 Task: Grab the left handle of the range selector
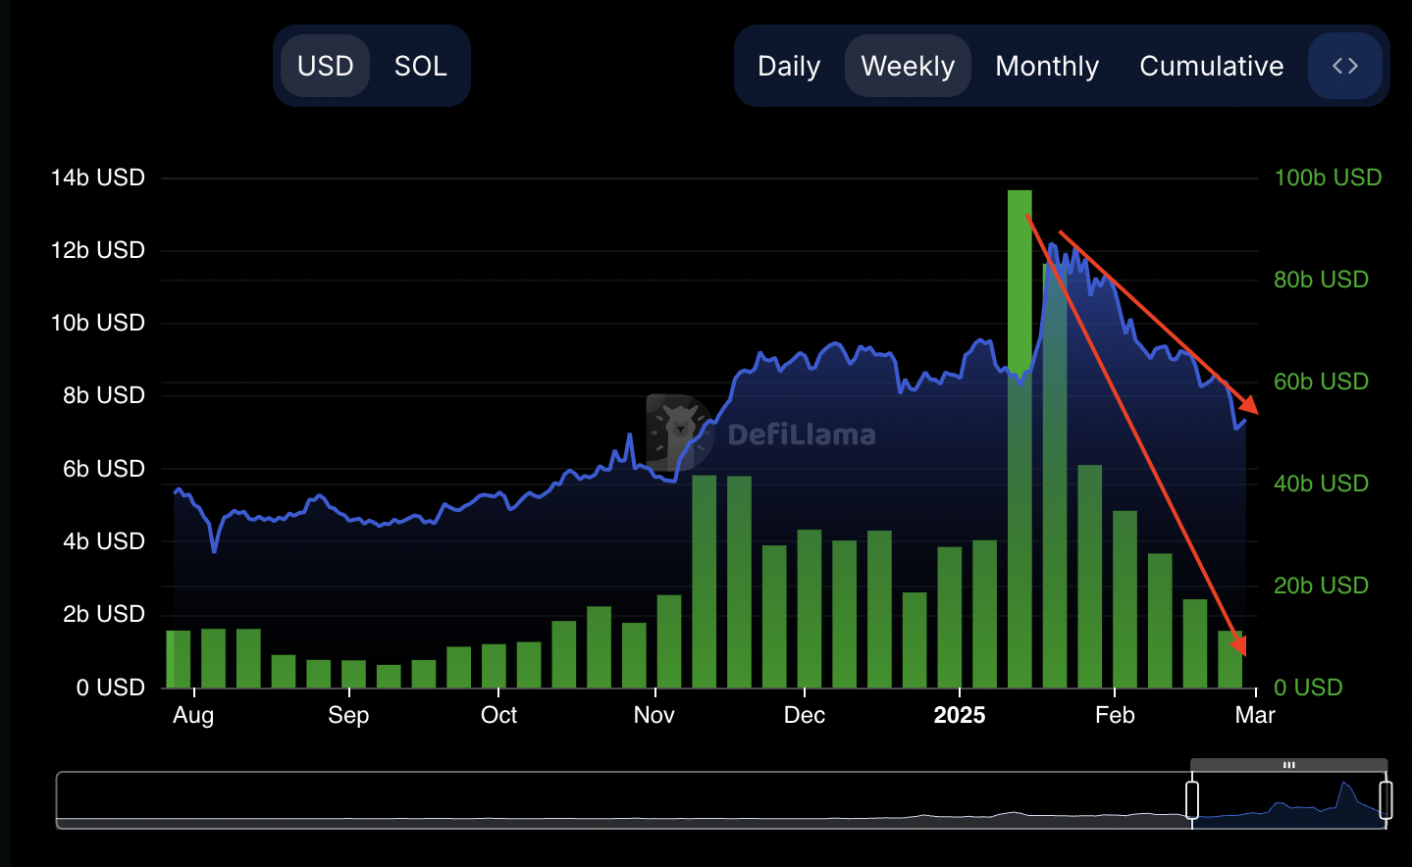pos(1192,799)
